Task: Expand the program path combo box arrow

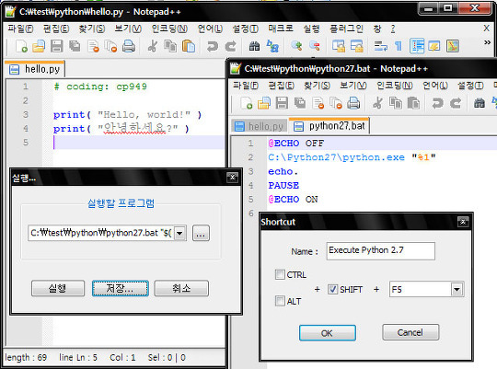Action: click(179, 234)
